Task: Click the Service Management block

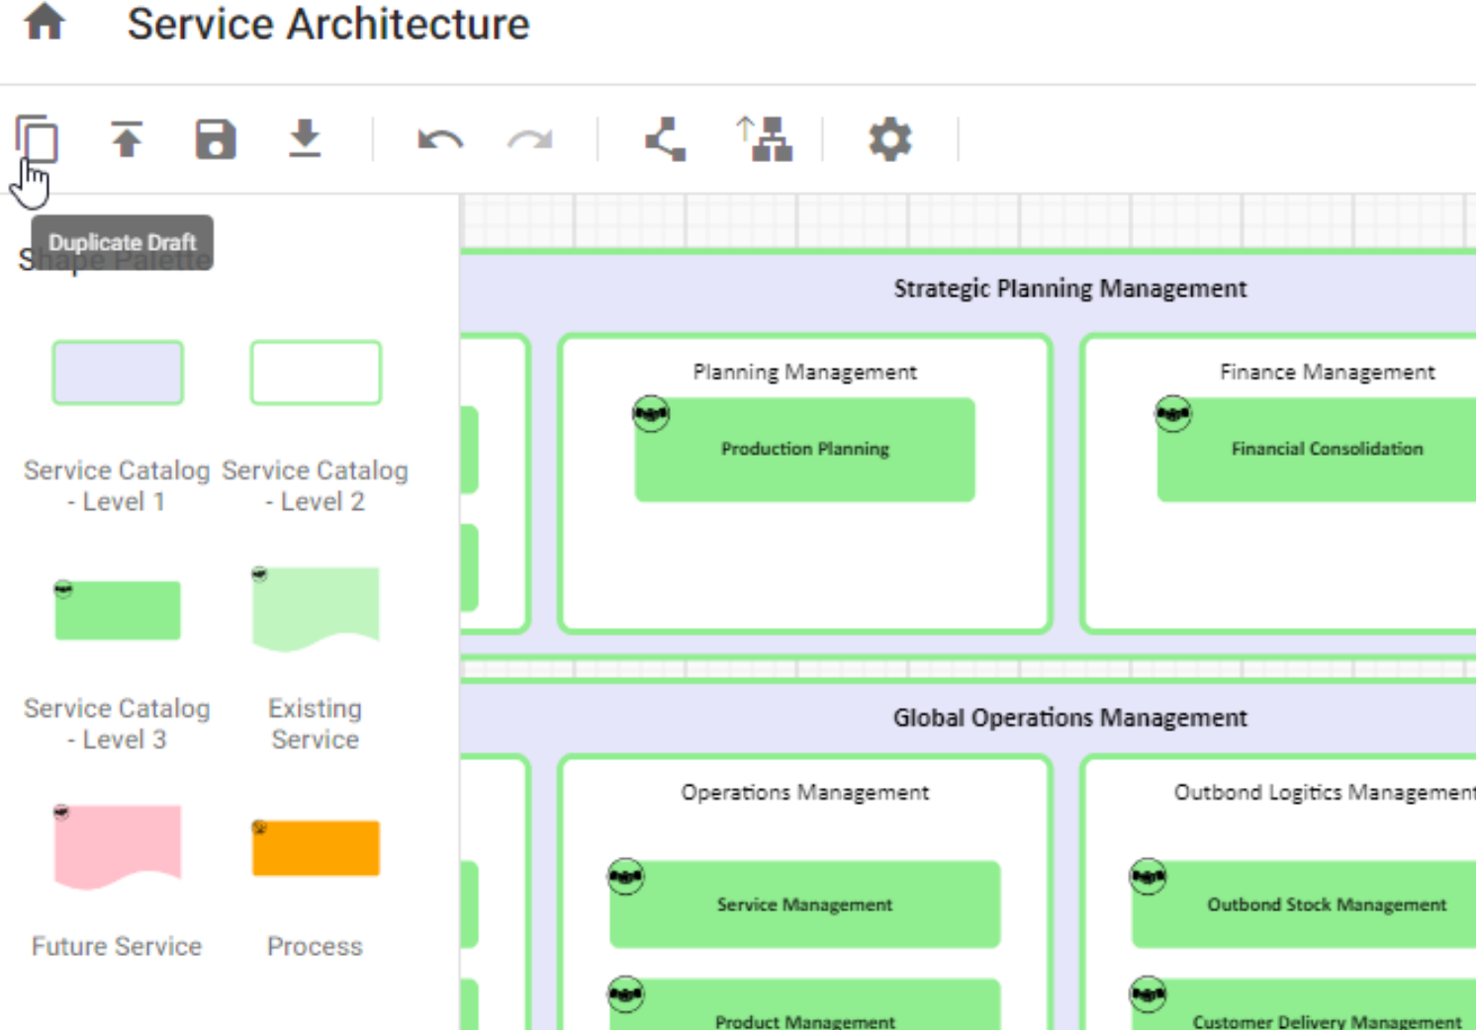Action: (x=803, y=904)
